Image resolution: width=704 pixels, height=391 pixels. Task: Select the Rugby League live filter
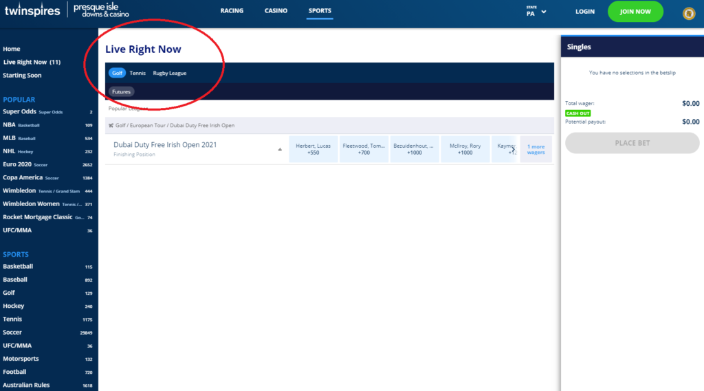click(170, 73)
